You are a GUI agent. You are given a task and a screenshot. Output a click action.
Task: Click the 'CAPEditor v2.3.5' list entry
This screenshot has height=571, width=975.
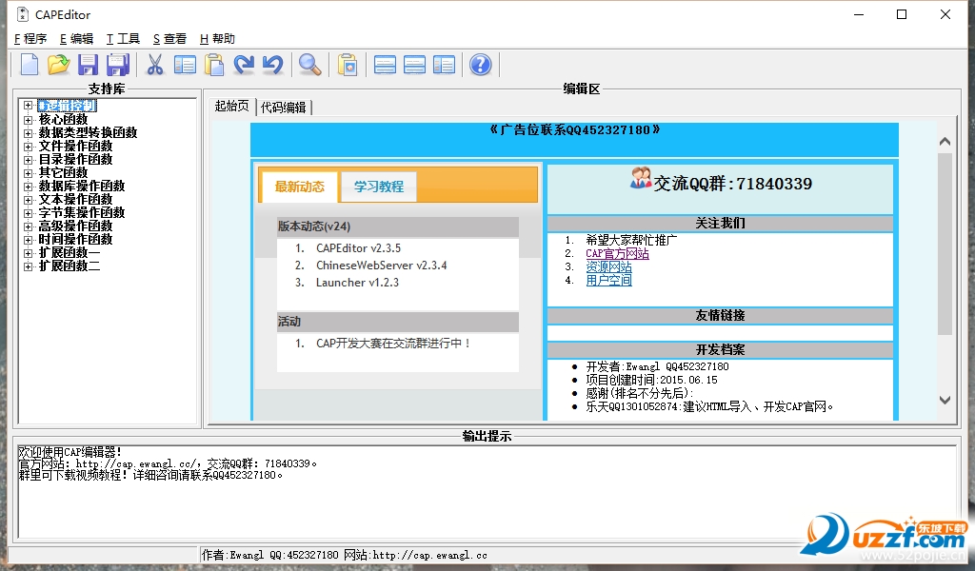[x=358, y=248]
